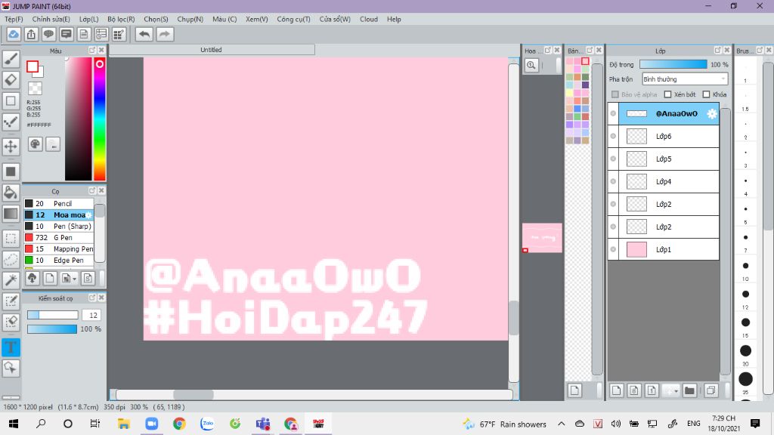
Task: Select the Pen (Sharp) brush
Action: click(59, 226)
